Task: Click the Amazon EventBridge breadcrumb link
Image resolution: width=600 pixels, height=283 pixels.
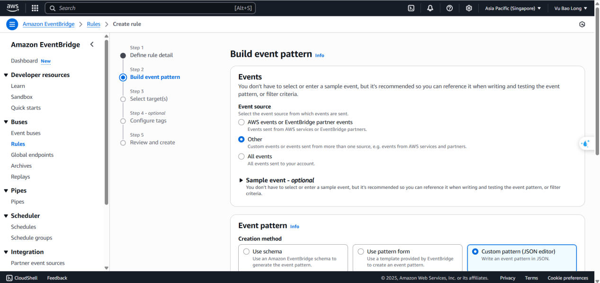Action: pos(48,24)
